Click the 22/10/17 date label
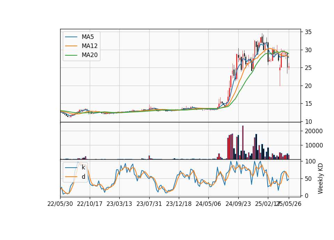The image size is (334, 240). point(90,204)
